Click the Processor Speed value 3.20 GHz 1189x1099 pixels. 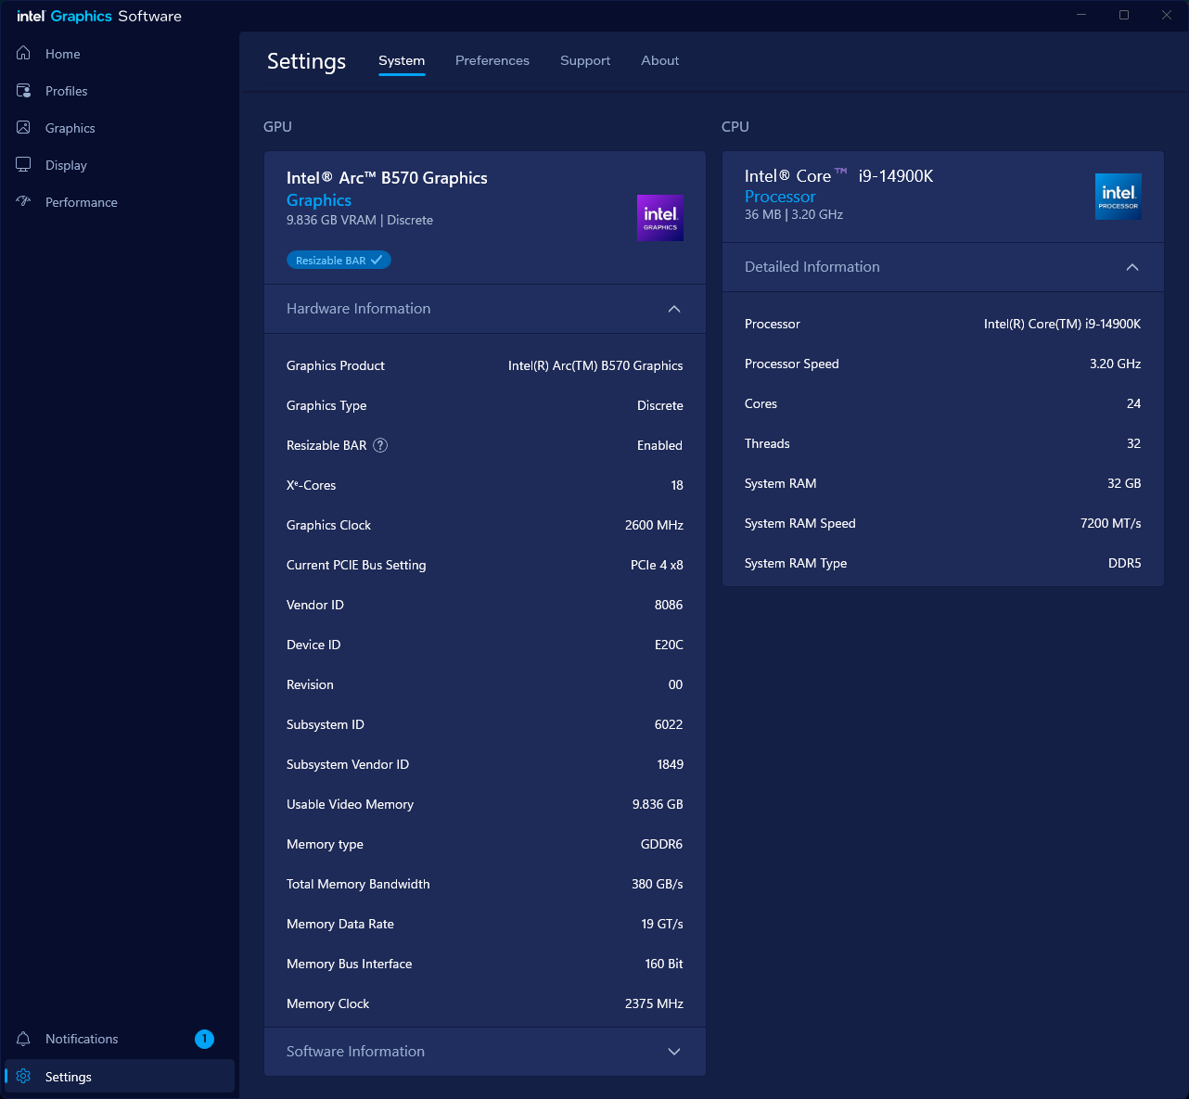click(x=1116, y=364)
